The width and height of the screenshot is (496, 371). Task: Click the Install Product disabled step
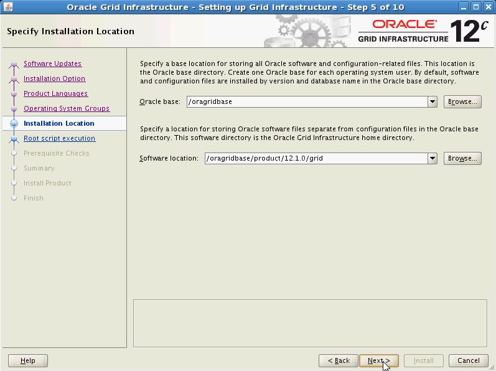[x=47, y=183]
